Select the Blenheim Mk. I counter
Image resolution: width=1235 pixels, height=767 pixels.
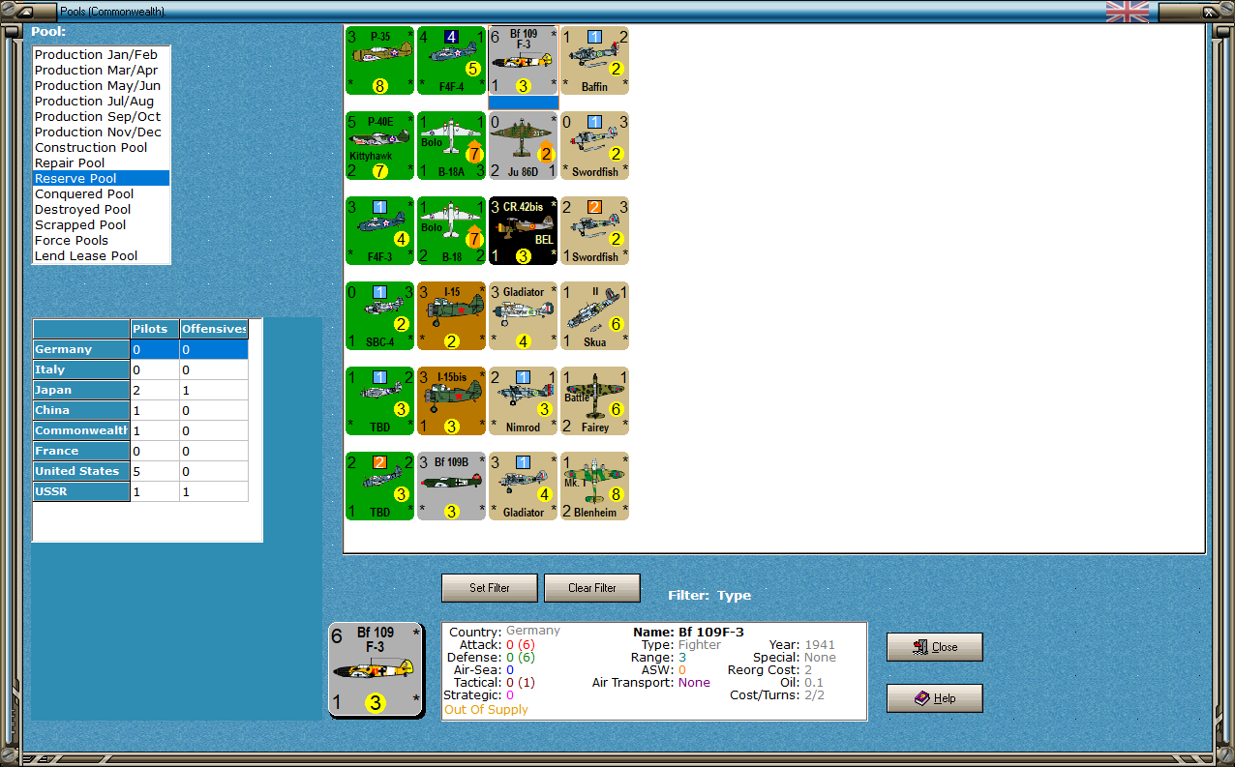594,487
